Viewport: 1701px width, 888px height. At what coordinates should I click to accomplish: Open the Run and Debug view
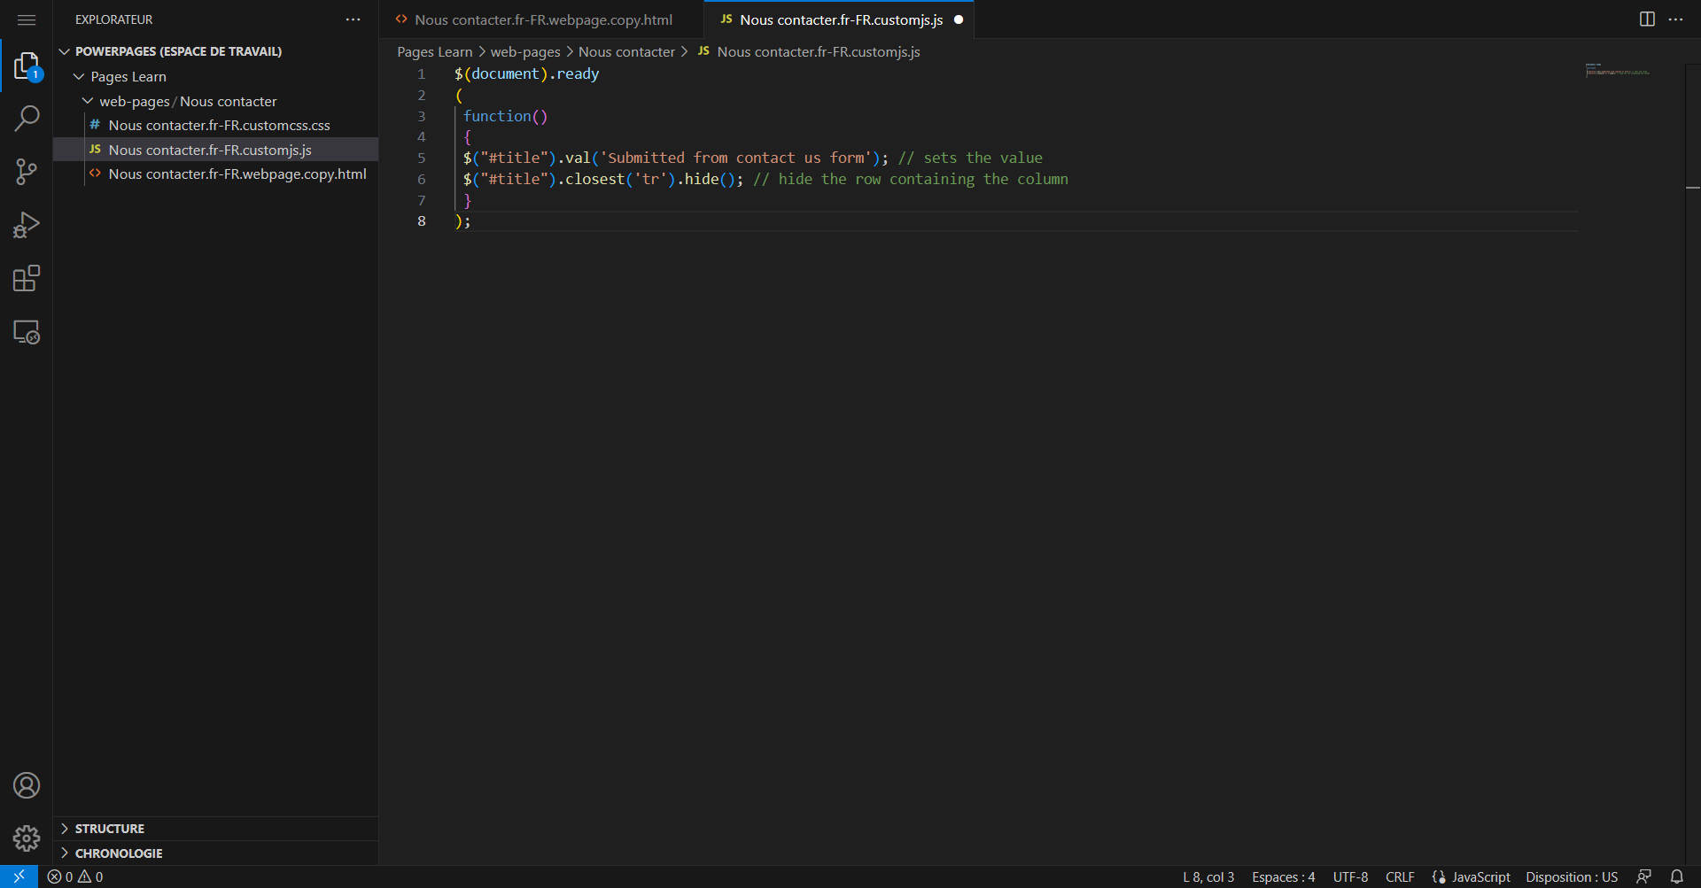[27, 225]
